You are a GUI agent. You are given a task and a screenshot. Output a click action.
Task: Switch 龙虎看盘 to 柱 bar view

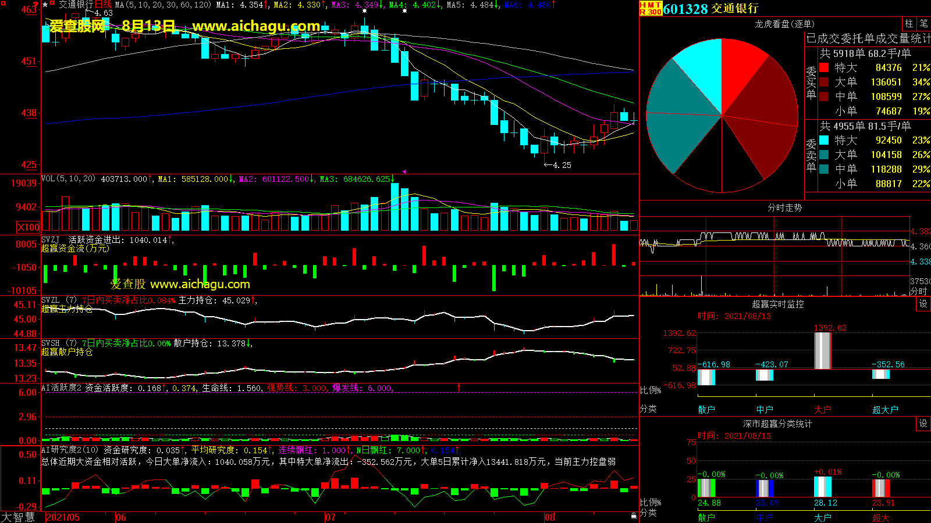pyautogui.click(x=909, y=23)
